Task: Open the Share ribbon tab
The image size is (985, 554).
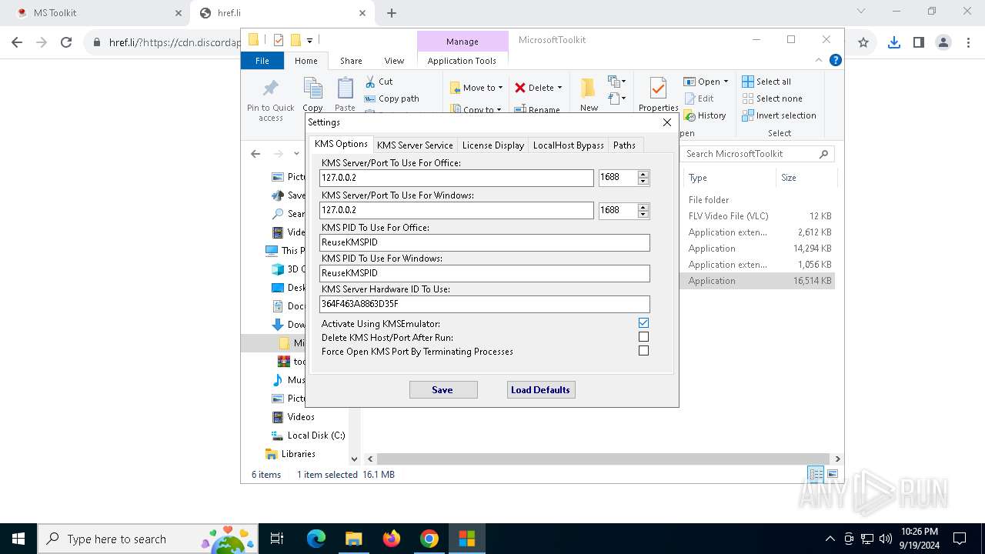Action: point(351,61)
